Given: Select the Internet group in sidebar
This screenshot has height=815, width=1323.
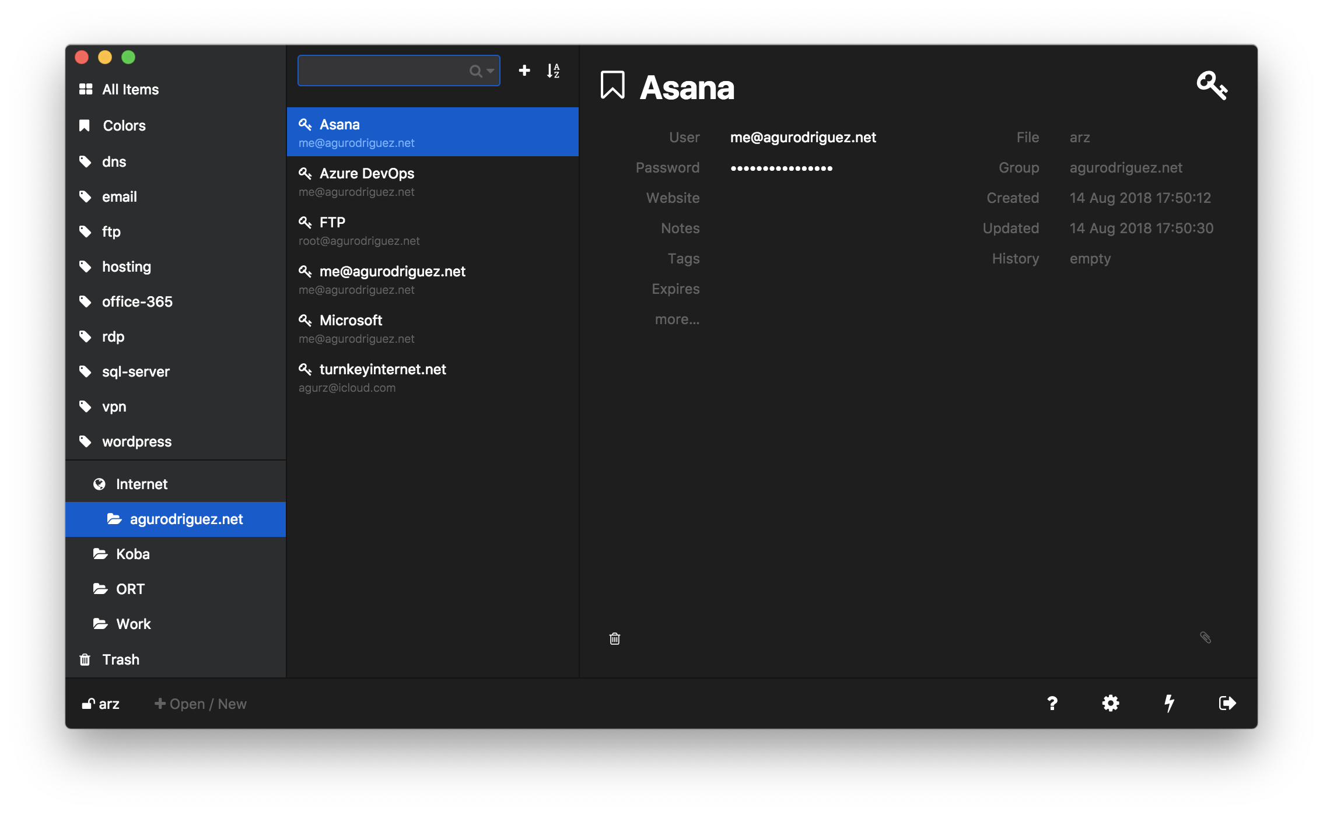Looking at the screenshot, I should (141, 484).
